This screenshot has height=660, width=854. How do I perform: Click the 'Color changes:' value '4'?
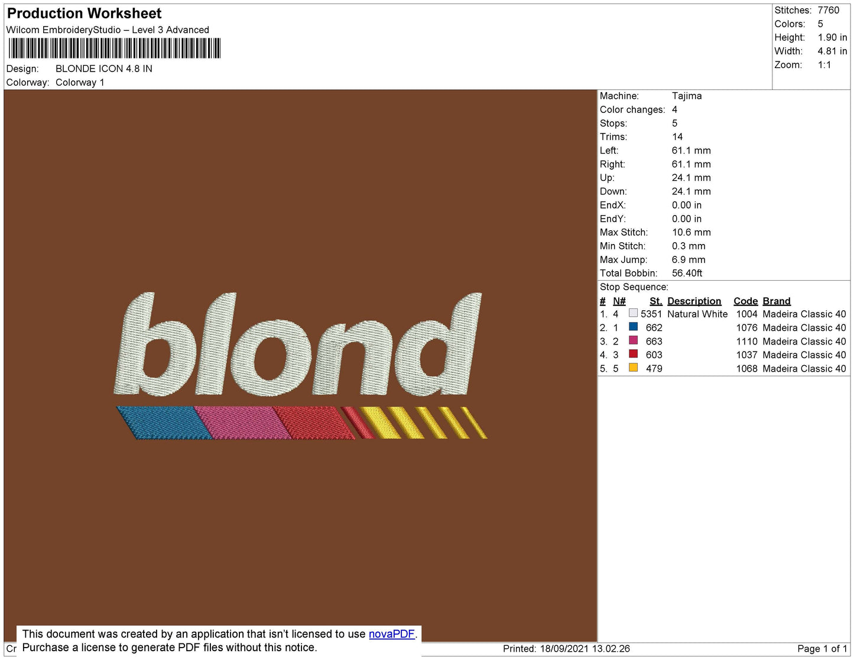[674, 109]
